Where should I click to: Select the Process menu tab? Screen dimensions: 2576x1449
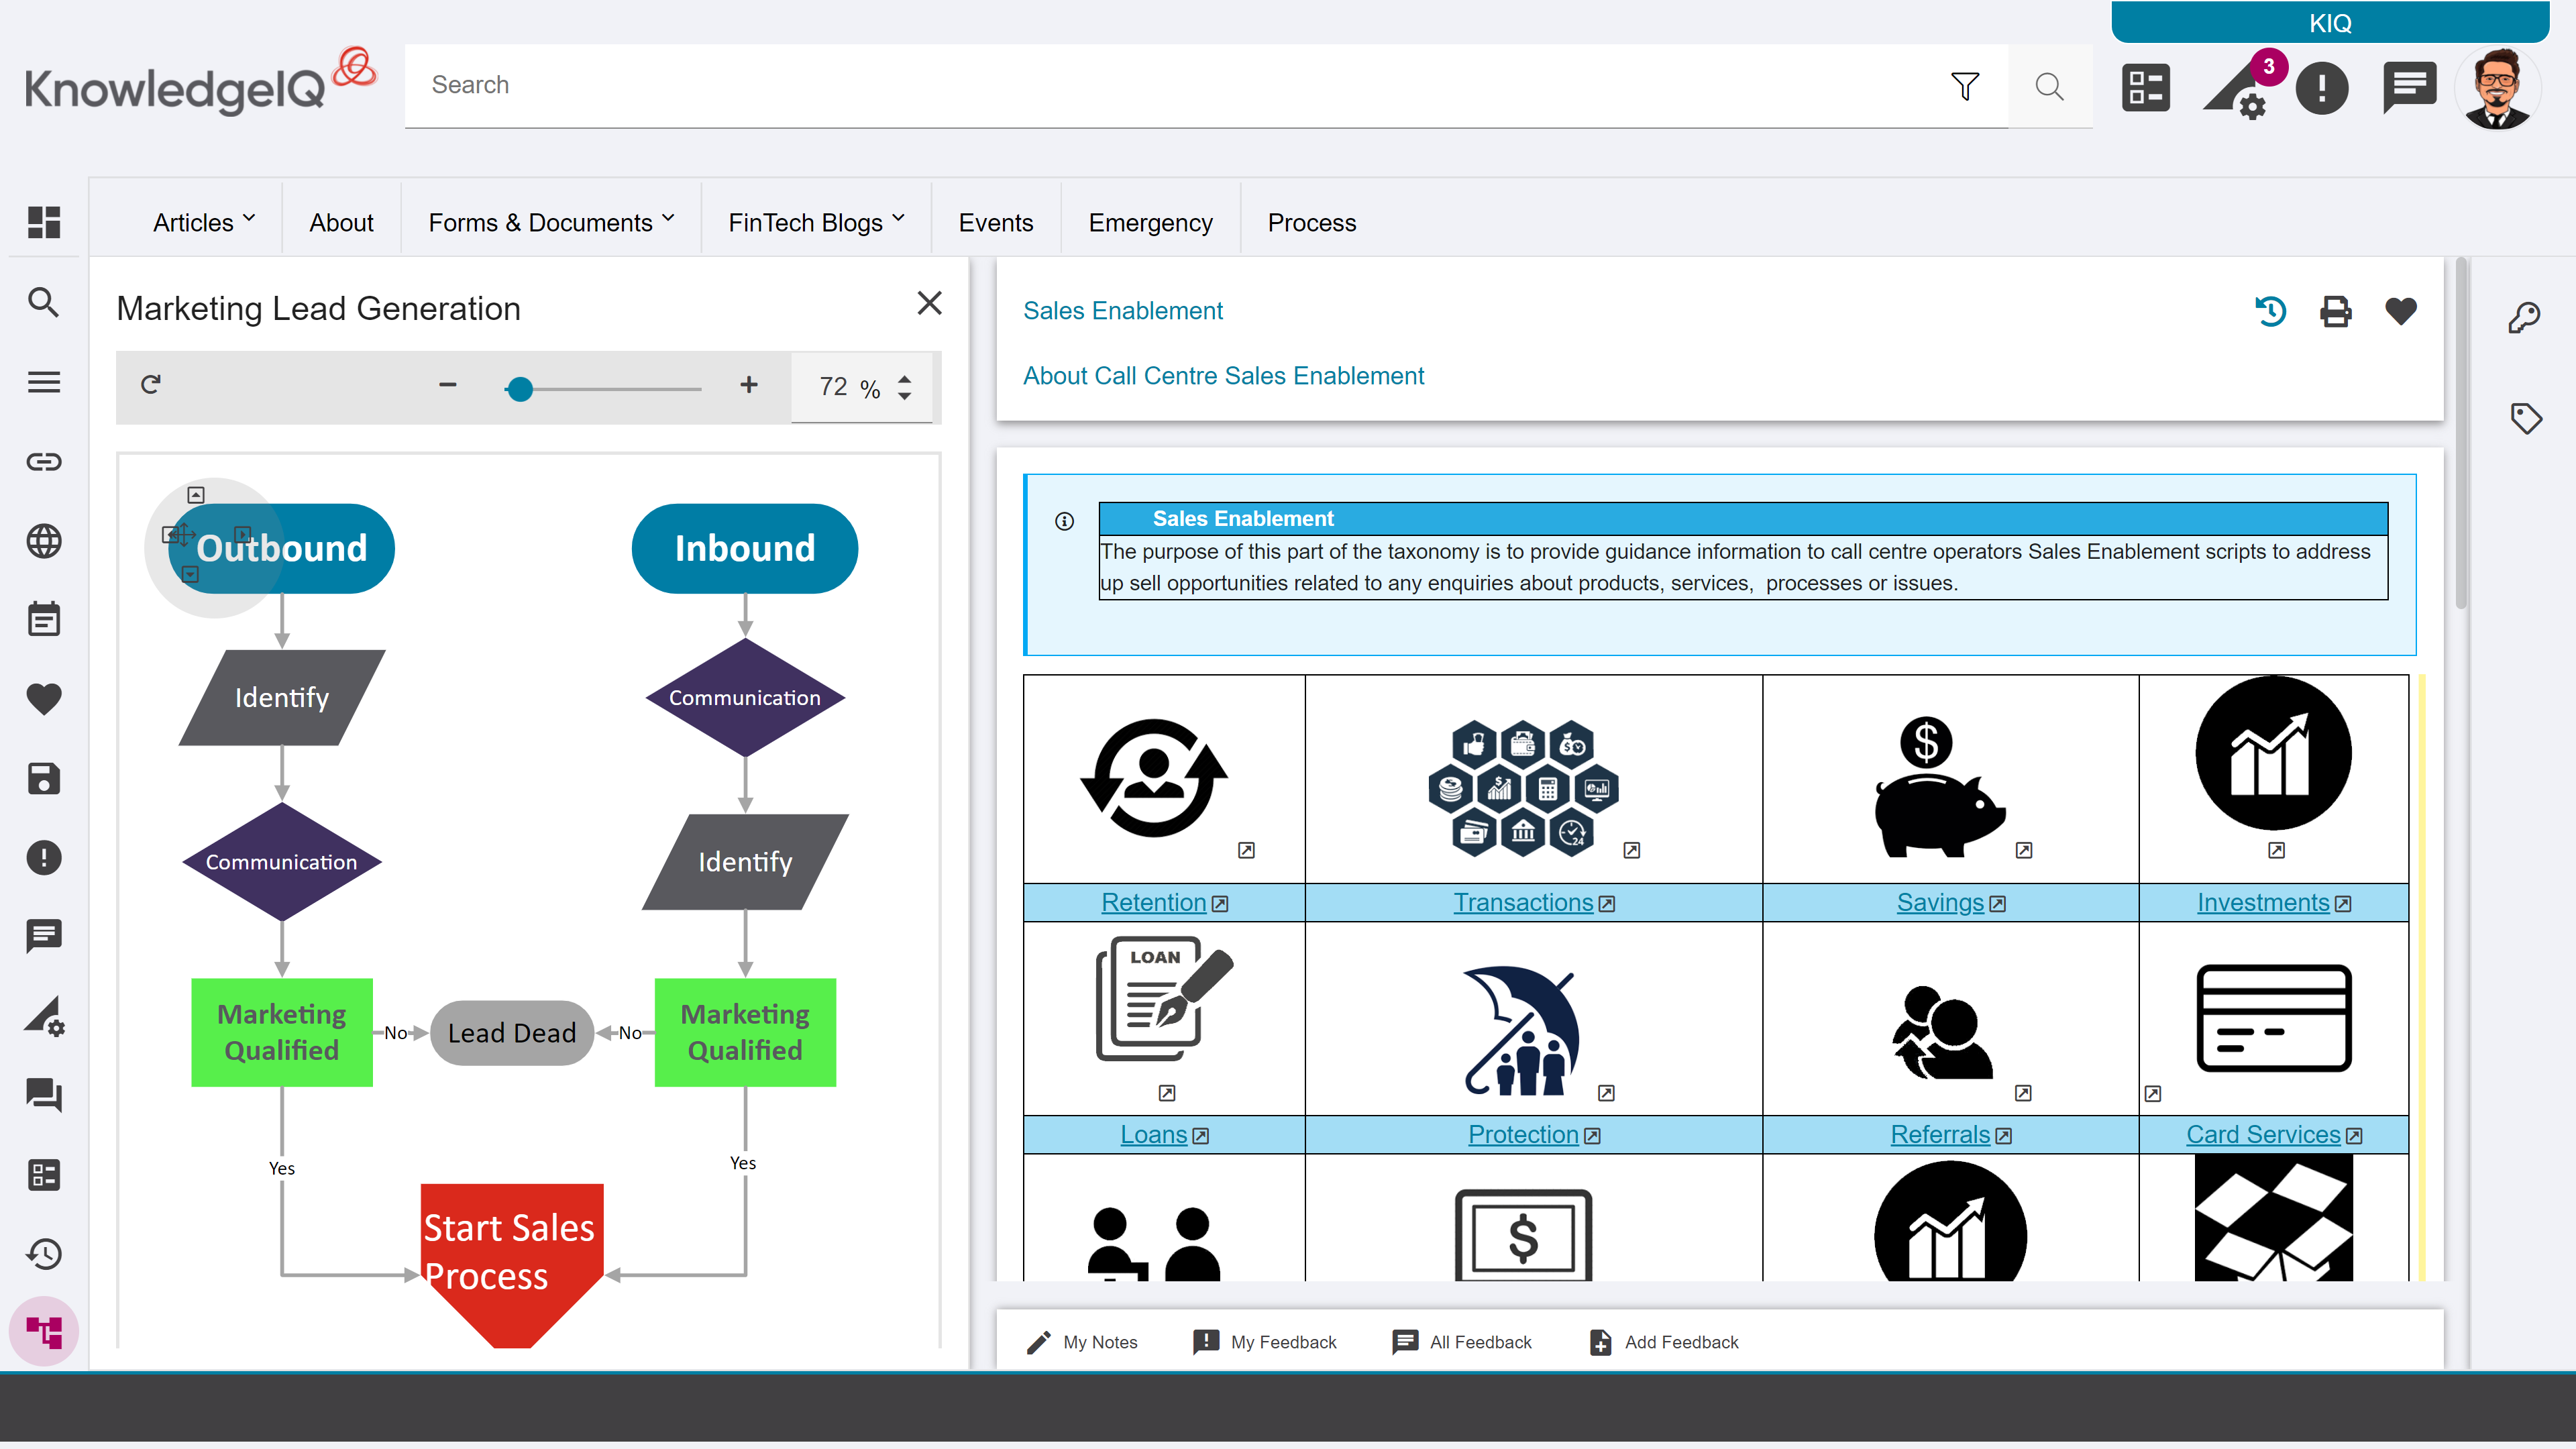(x=1311, y=222)
